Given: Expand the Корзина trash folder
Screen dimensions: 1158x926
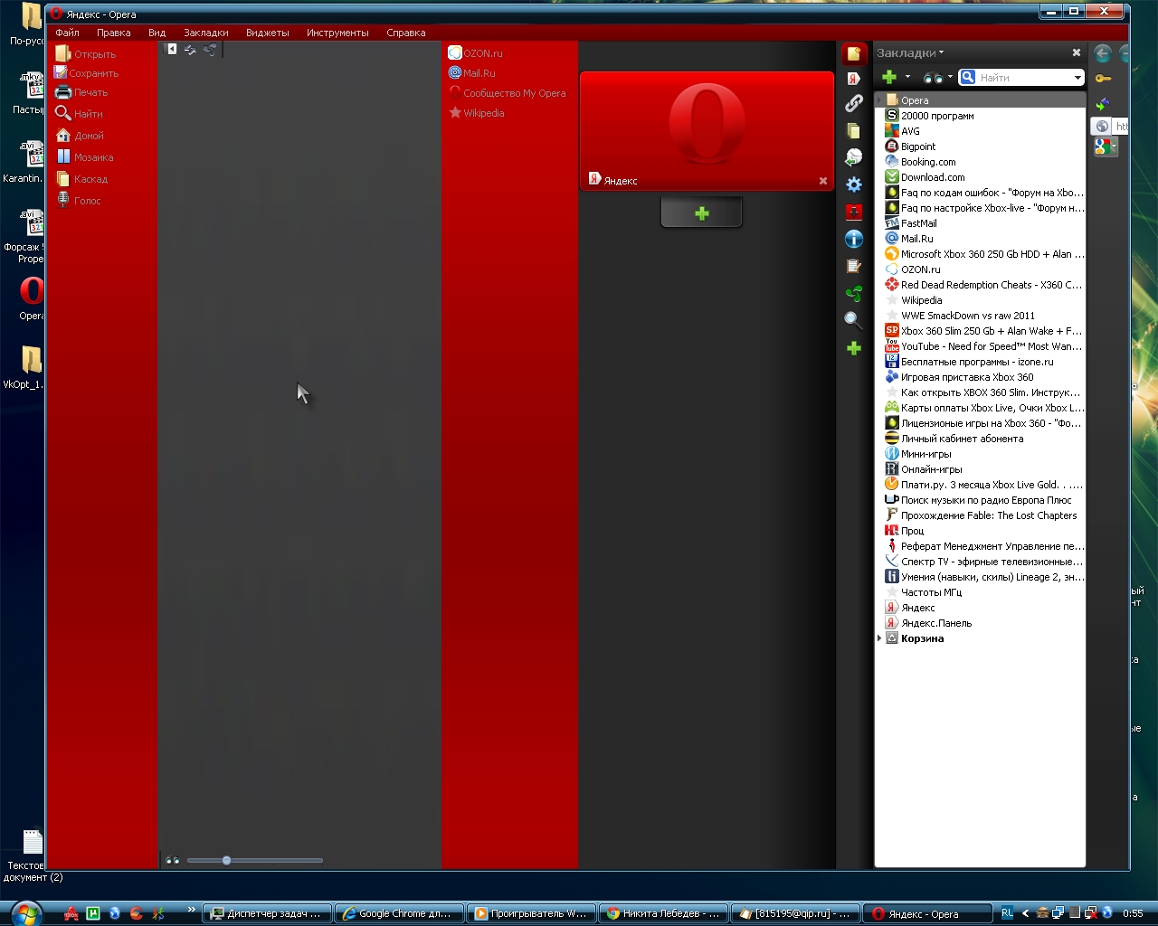Looking at the screenshot, I should [879, 638].
